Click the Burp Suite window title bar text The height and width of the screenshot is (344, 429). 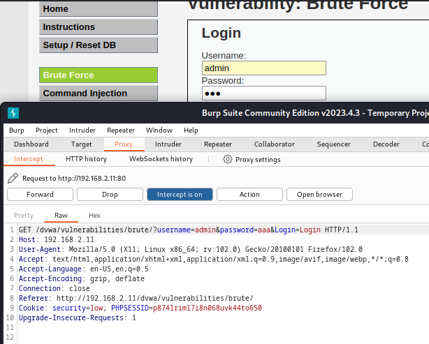(x=315, y=113)
